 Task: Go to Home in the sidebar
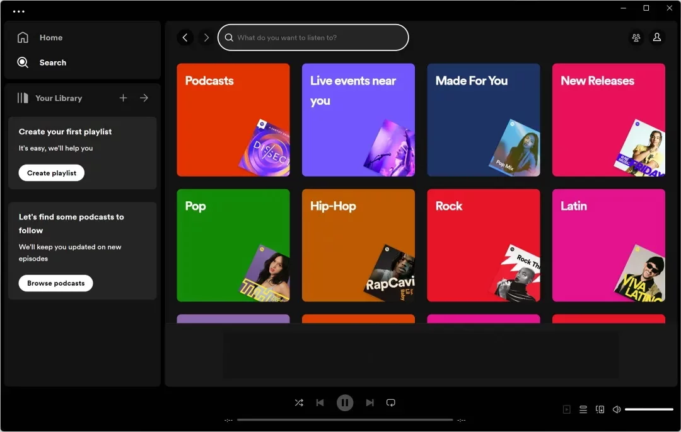point(50,38)
